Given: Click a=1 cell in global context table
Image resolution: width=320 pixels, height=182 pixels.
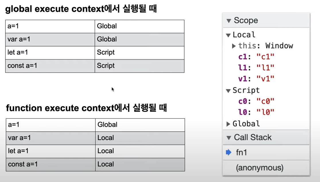Looking at the screenshot, I should tap(50, 26).
